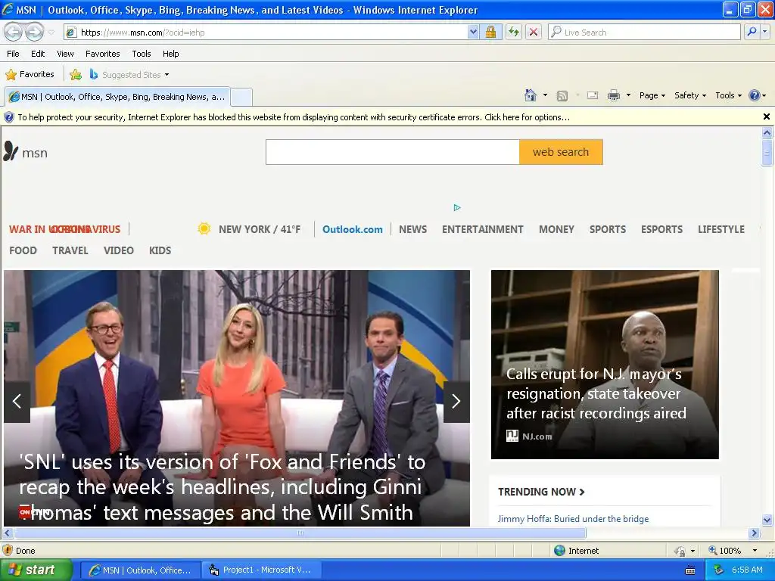Open Jimmy Hoffa: Buried under the bridge

[573, 519]
